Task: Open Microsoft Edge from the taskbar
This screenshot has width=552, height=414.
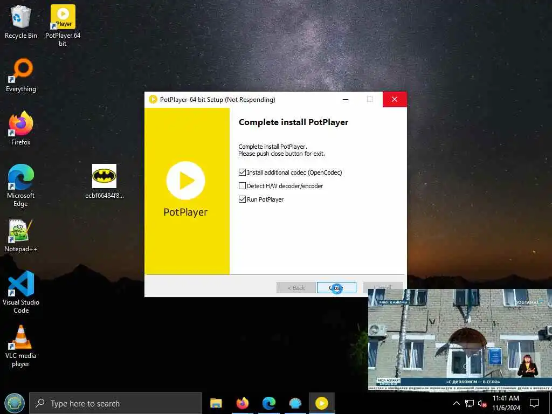Action: 268,403
